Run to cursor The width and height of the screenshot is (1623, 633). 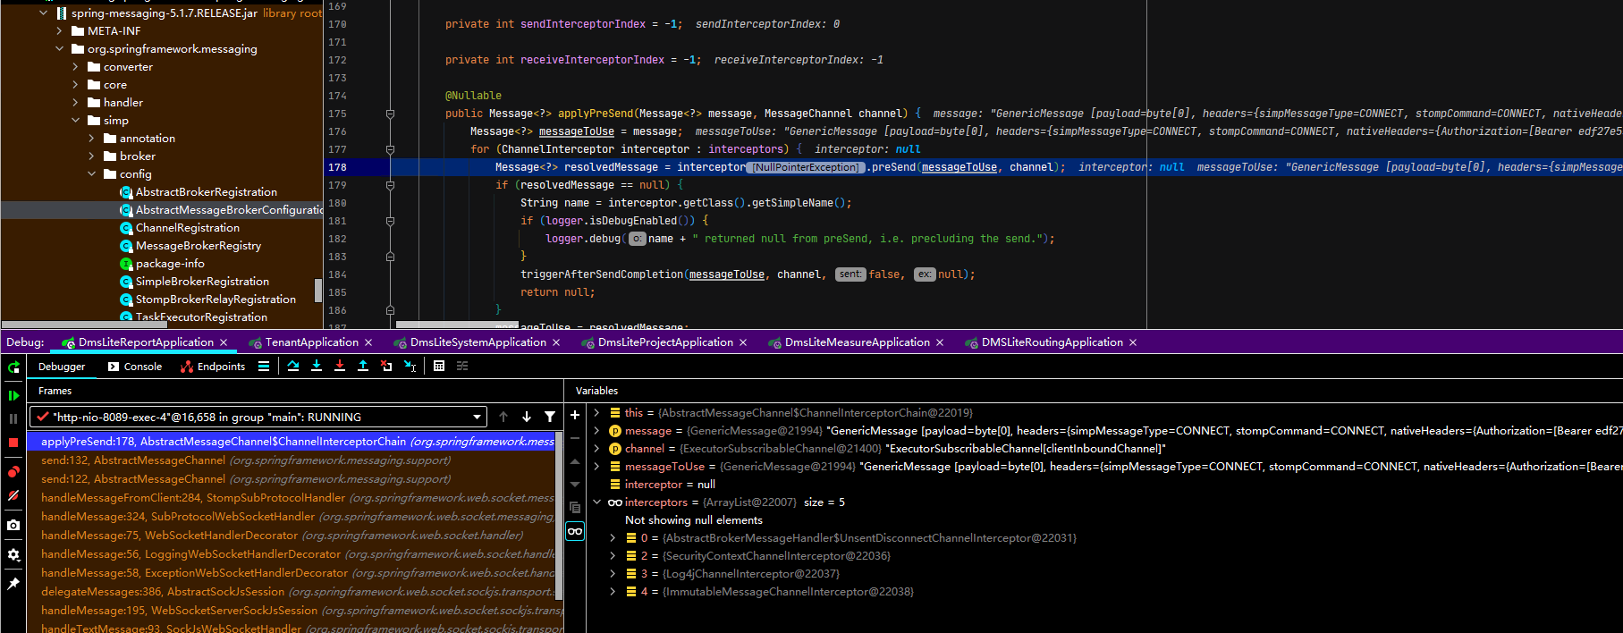pos(410,366)
